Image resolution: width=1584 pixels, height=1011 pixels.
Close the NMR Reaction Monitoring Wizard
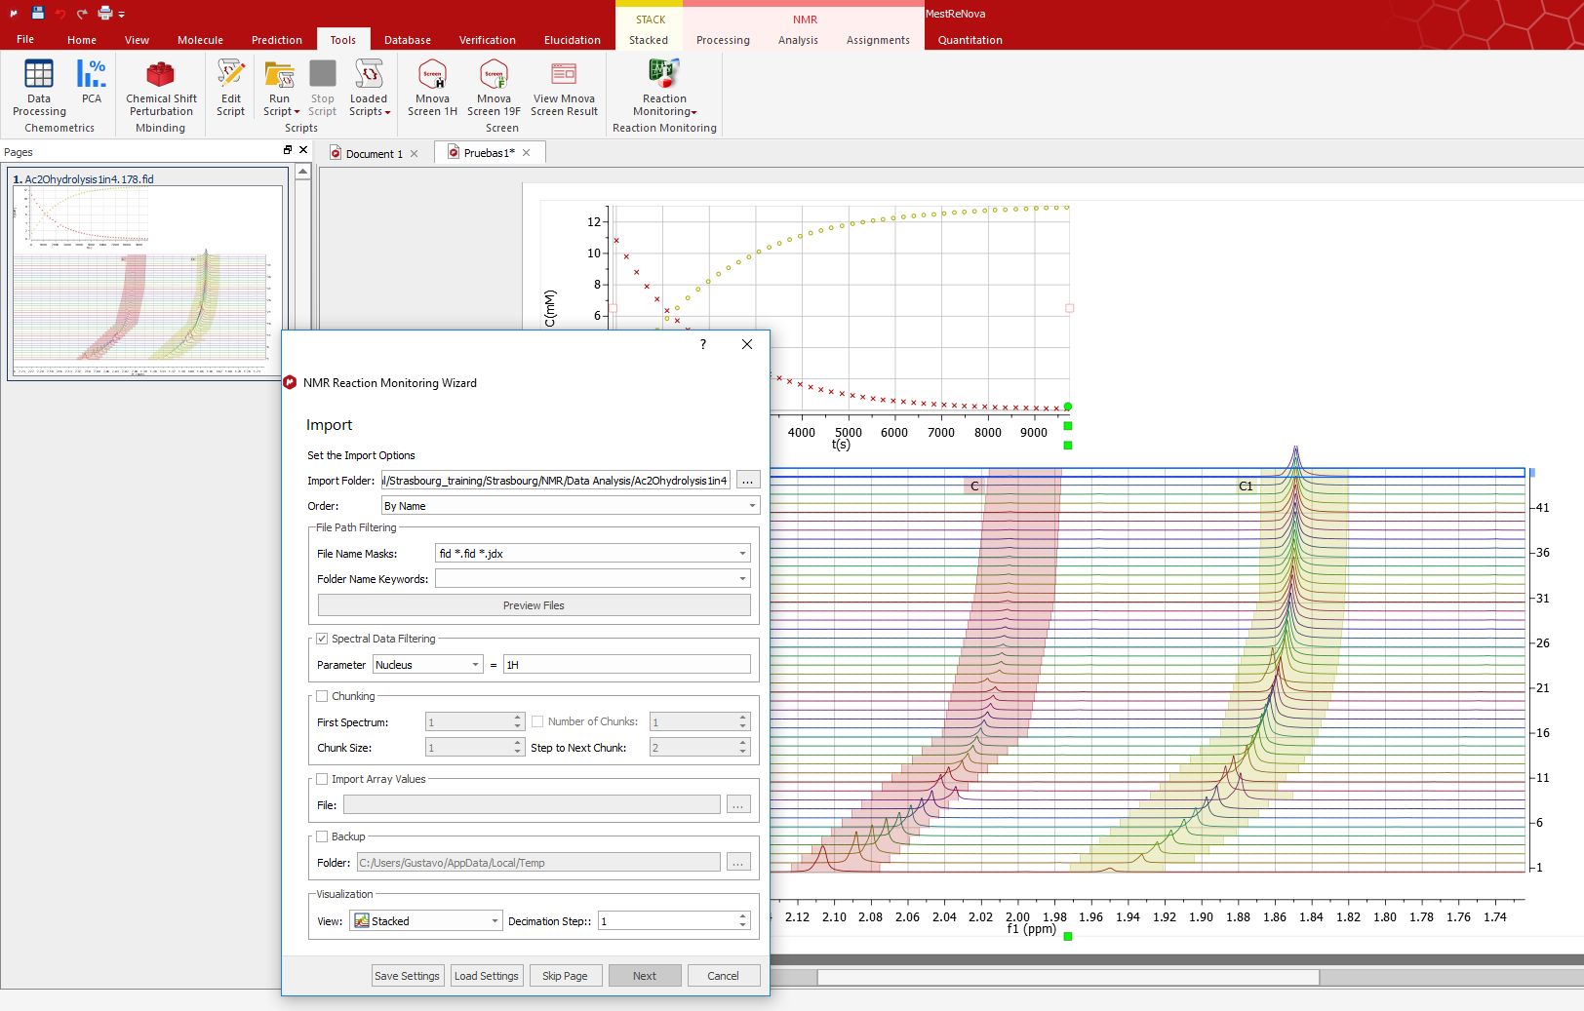click(x=747, y=344)
